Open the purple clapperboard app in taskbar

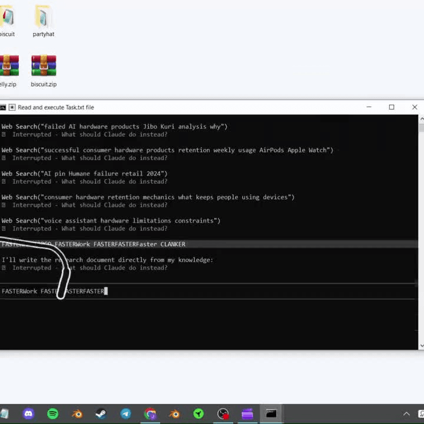(247, 414)
